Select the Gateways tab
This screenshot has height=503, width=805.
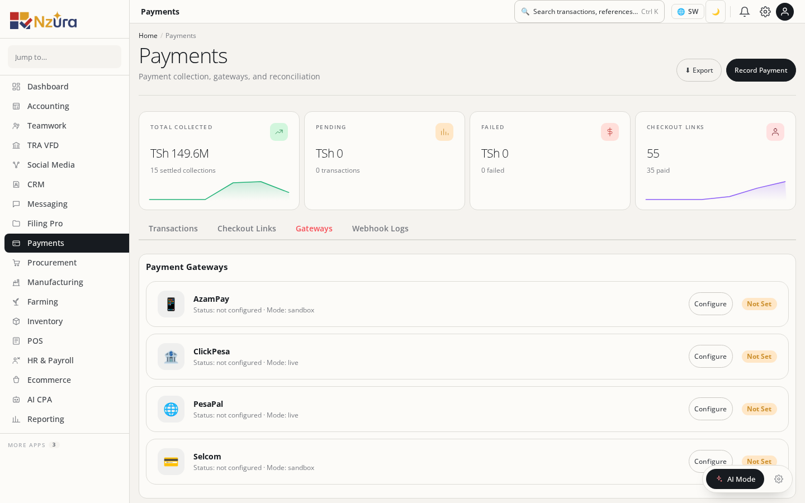point(314,229)
